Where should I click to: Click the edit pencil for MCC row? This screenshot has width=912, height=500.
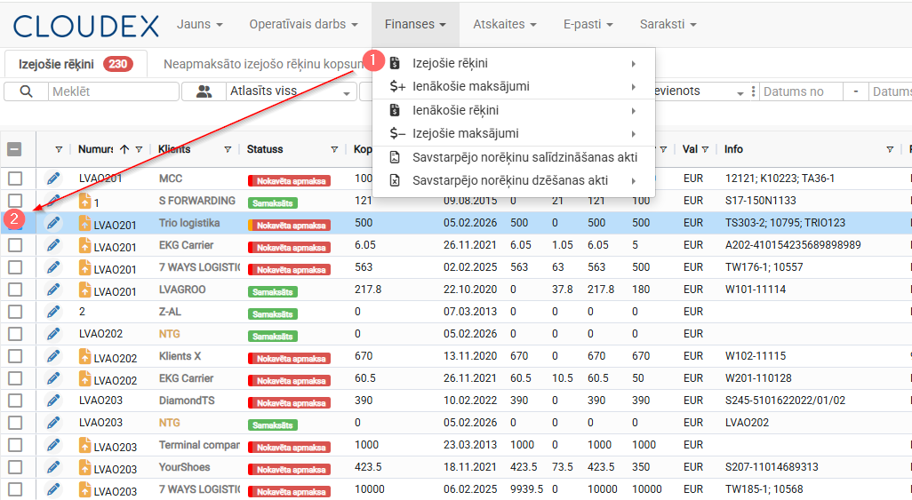pyautogui.click(x=53, y=179)
